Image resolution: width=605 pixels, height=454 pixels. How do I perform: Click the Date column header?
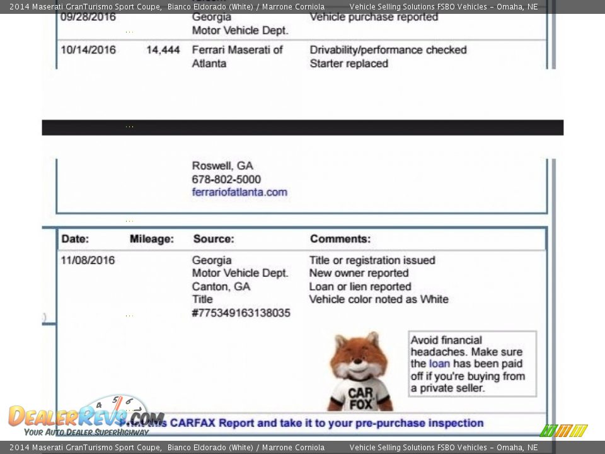coord(75,239)
